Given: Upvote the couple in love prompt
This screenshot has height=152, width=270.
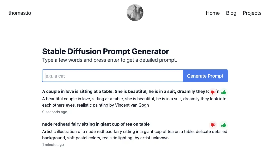Looking at the screenshot, I should tap(224, 92).
